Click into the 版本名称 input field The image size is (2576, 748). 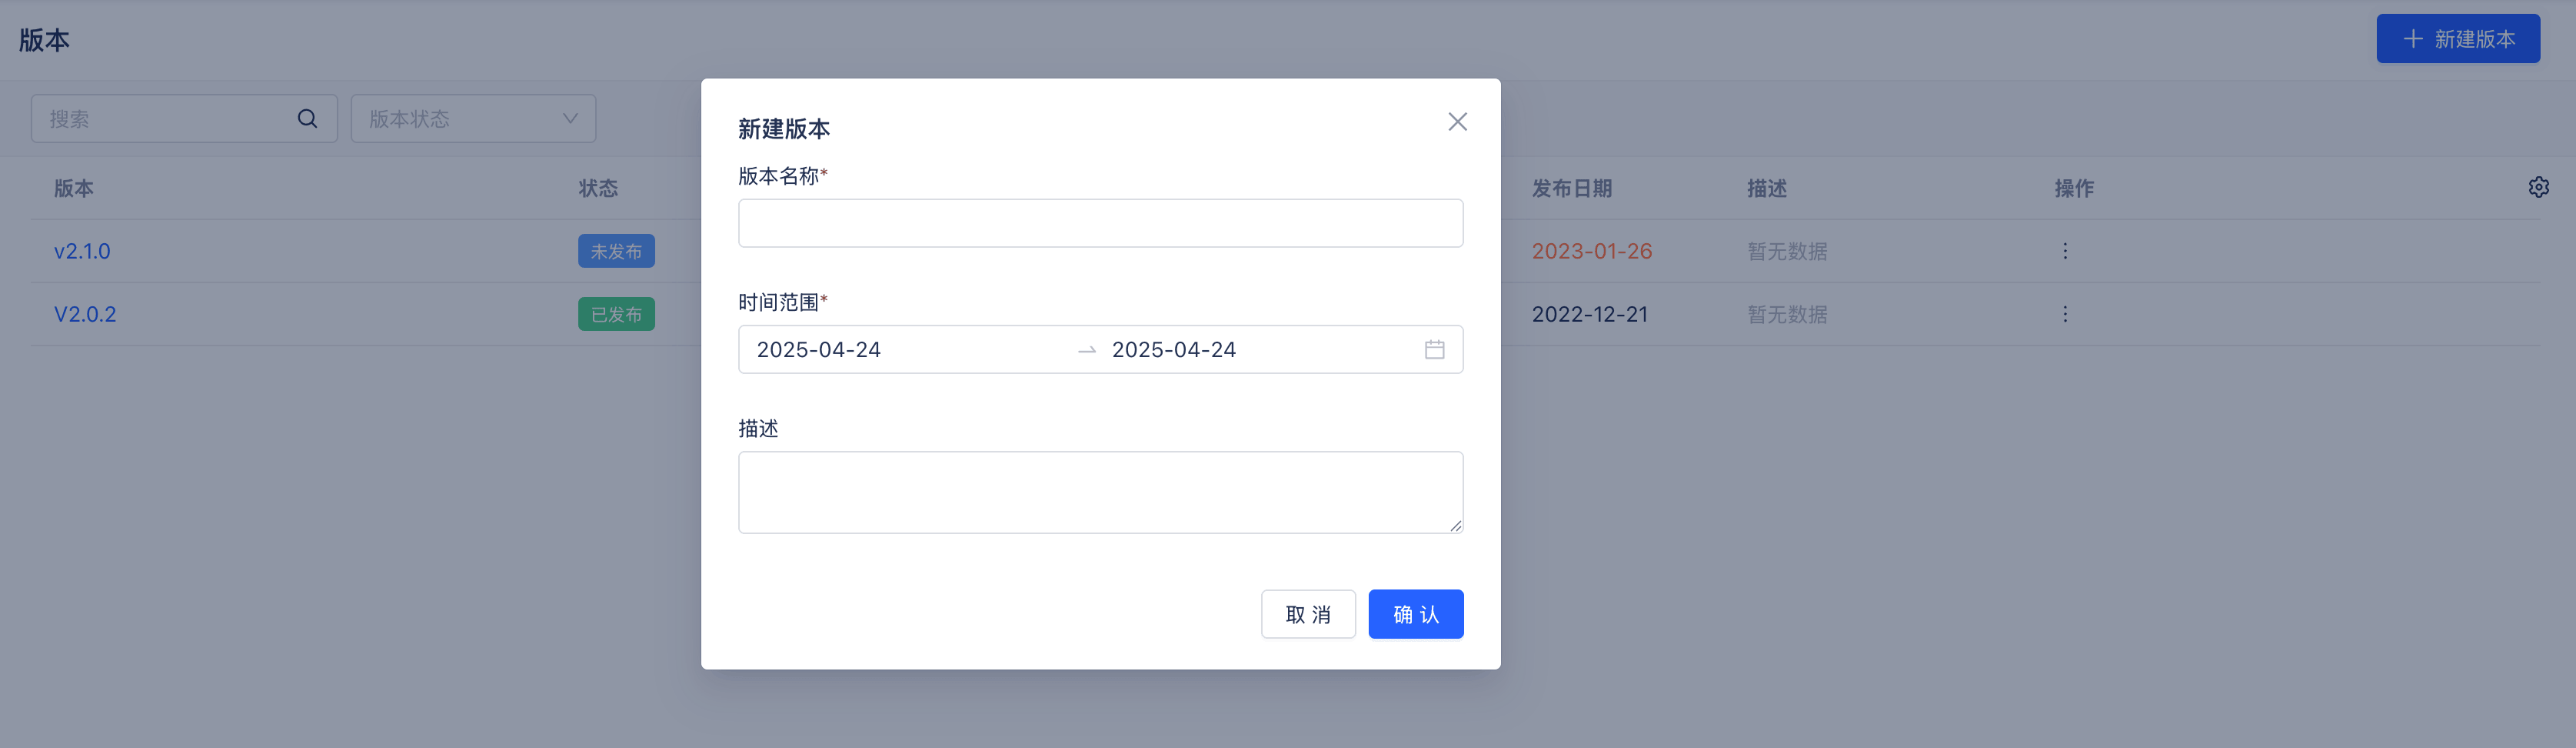(1100, 223)
